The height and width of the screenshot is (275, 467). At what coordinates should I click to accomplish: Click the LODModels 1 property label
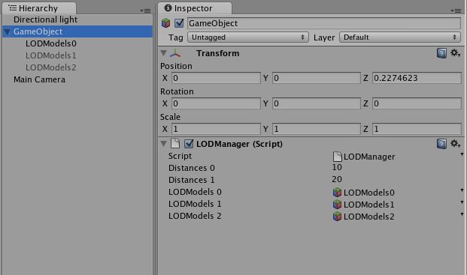tap(195, 204)
